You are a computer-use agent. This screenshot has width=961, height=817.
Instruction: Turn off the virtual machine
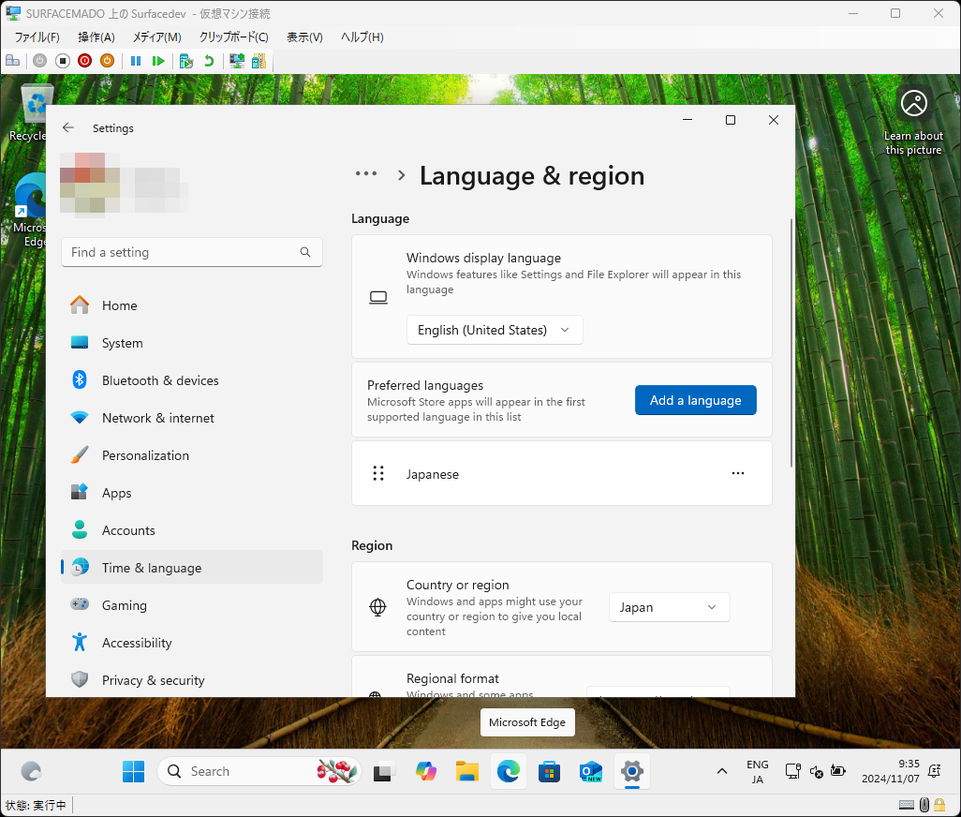click(x=62, y=60)
